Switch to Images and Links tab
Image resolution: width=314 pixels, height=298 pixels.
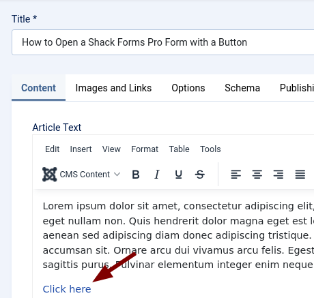[113, 88]
